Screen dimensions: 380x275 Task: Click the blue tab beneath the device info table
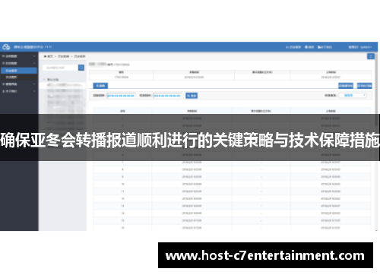[100, 86]
